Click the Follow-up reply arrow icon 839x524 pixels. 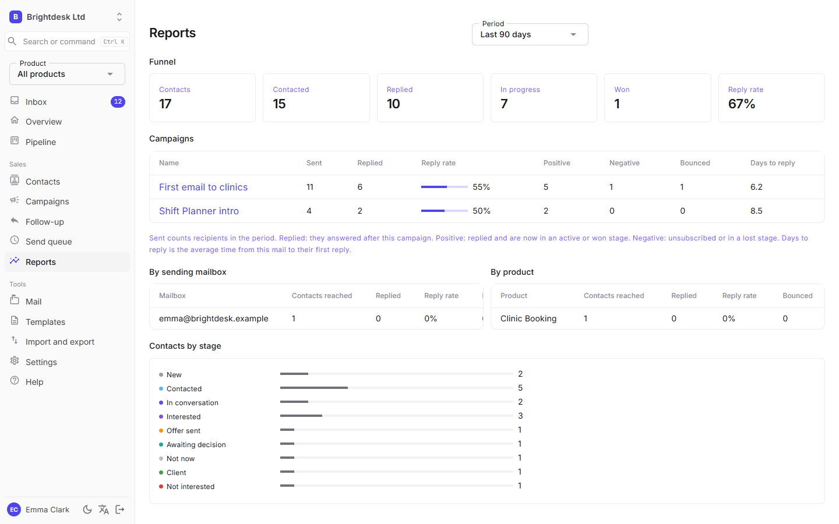click(x=15, y=221)
